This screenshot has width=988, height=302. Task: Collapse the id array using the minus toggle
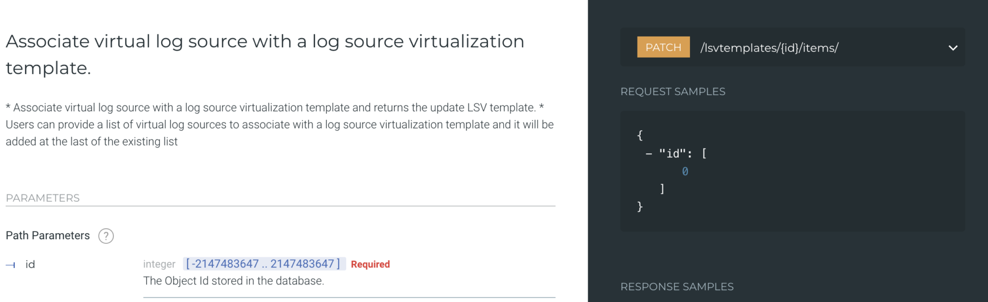click(648, 153)
